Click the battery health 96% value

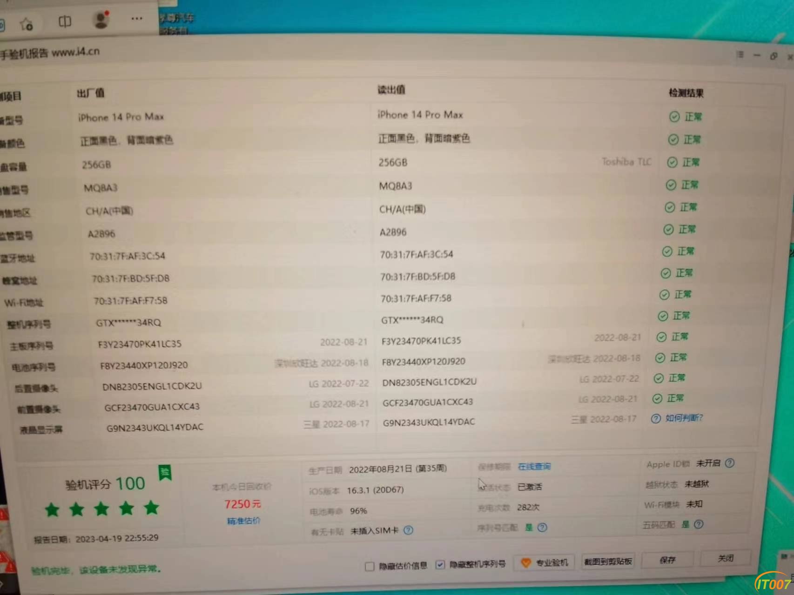coord(358,511)
